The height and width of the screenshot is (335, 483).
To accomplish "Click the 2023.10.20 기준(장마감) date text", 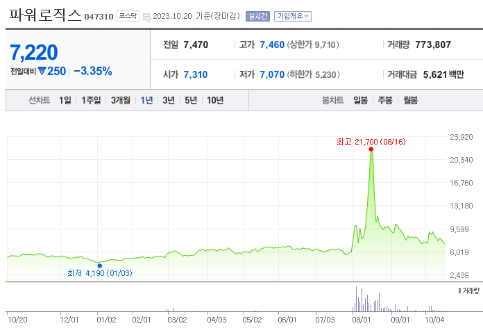I will point(196,16).
